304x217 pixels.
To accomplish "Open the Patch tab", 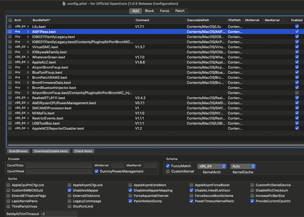I will pos(180,11).
